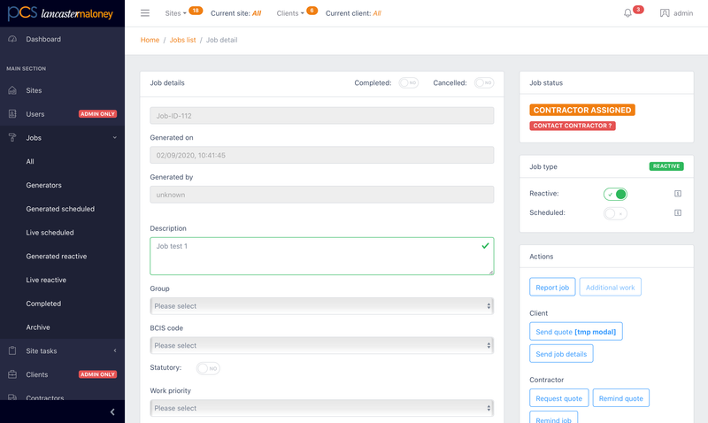
Task: Click the Remind quote button
Action: pos(621,397)
